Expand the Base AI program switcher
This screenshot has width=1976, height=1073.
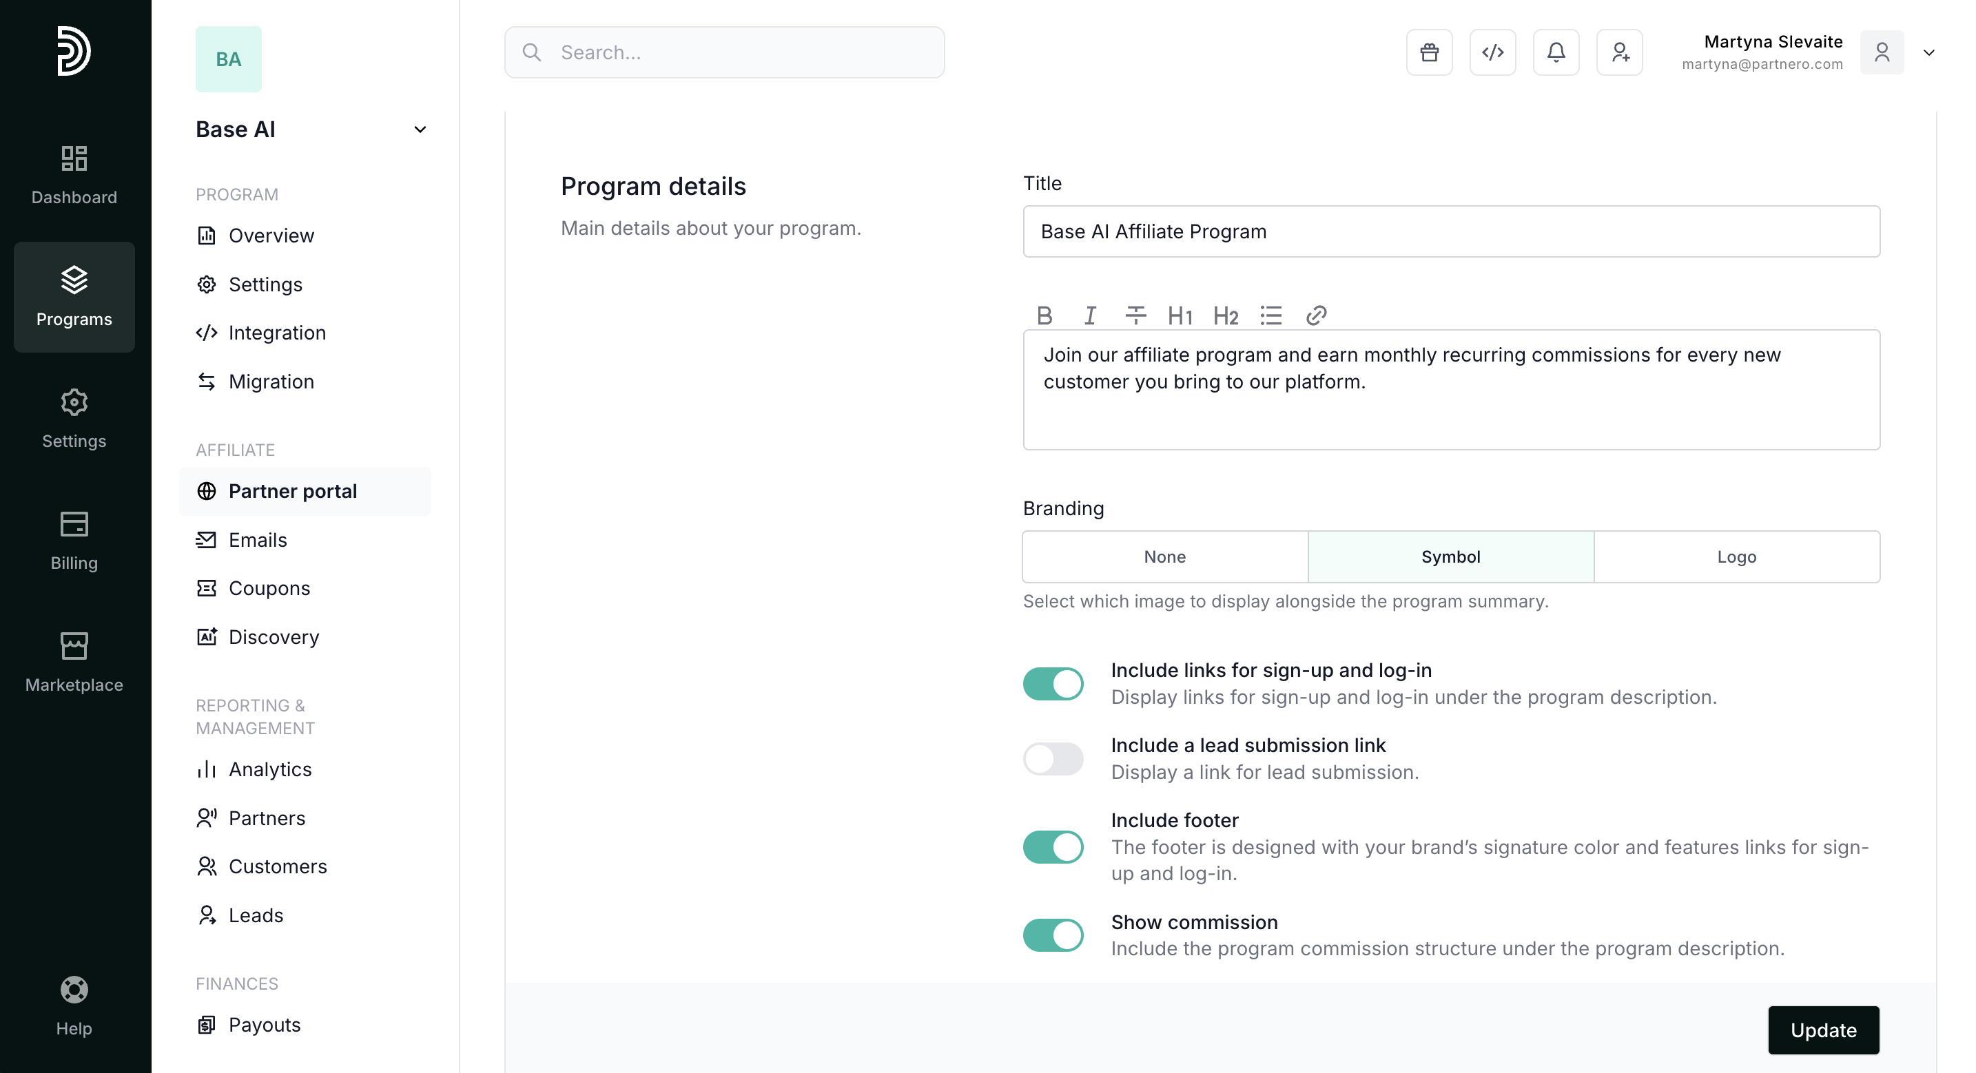[420, 129]
